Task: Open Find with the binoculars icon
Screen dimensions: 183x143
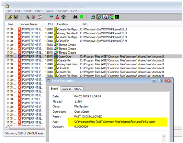Action: pyautogui.click(x=75, y=17)
